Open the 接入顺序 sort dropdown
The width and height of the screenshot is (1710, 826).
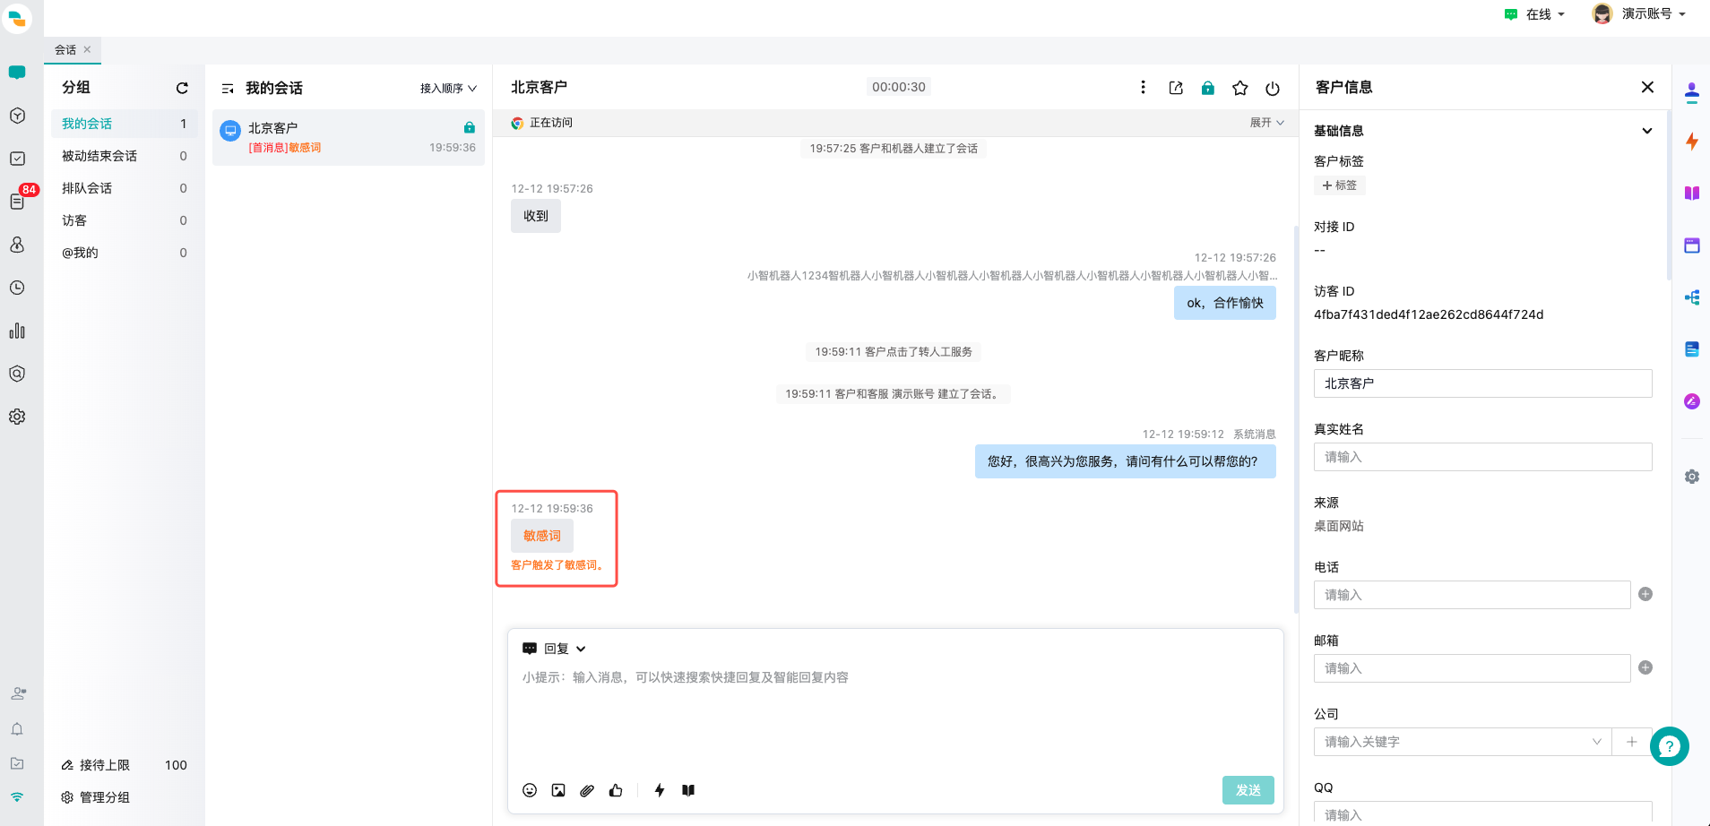pyautogui.click(x=448, y=89)
